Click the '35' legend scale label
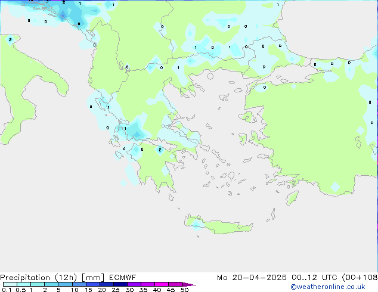 click(x=143, y=290)
